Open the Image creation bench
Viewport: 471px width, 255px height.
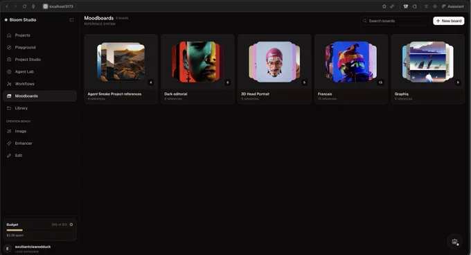39,131
